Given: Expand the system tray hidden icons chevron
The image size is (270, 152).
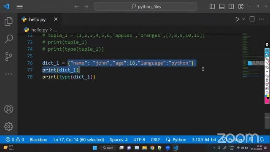Looking at the screenshot, I should tap(214, 148).
